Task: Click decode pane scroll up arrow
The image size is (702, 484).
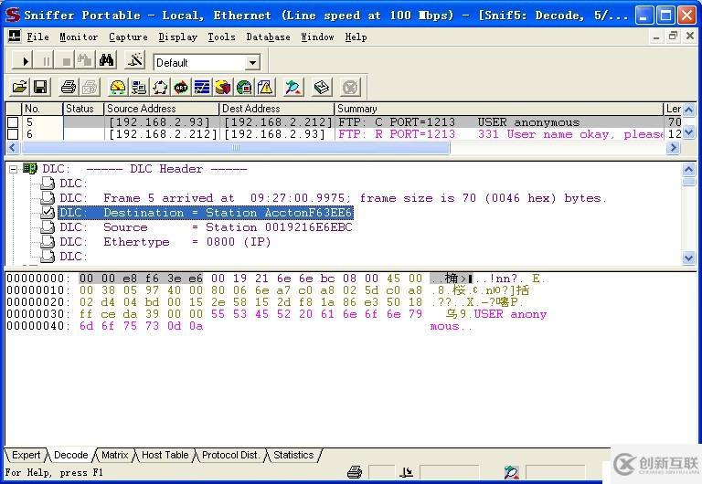Action: click(688, 170)
